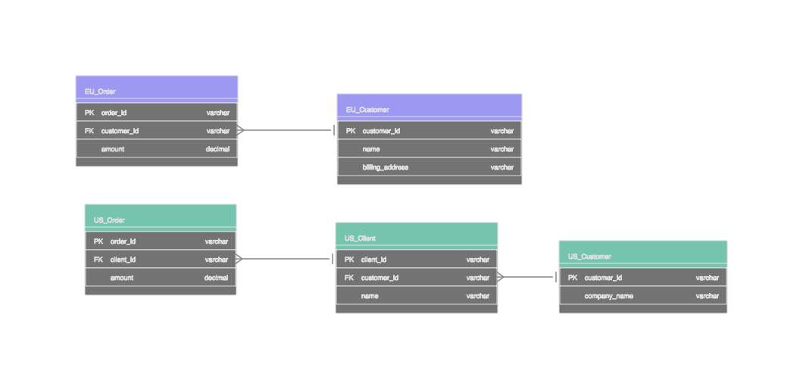Click order_id field in EU_Order table

tap(114, 113)
